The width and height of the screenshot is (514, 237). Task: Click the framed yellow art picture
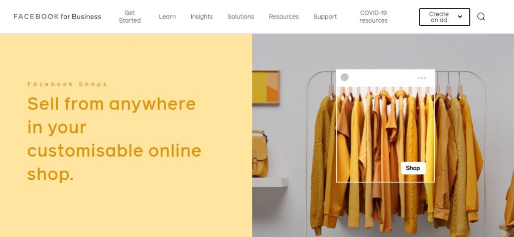click(266, 87)
